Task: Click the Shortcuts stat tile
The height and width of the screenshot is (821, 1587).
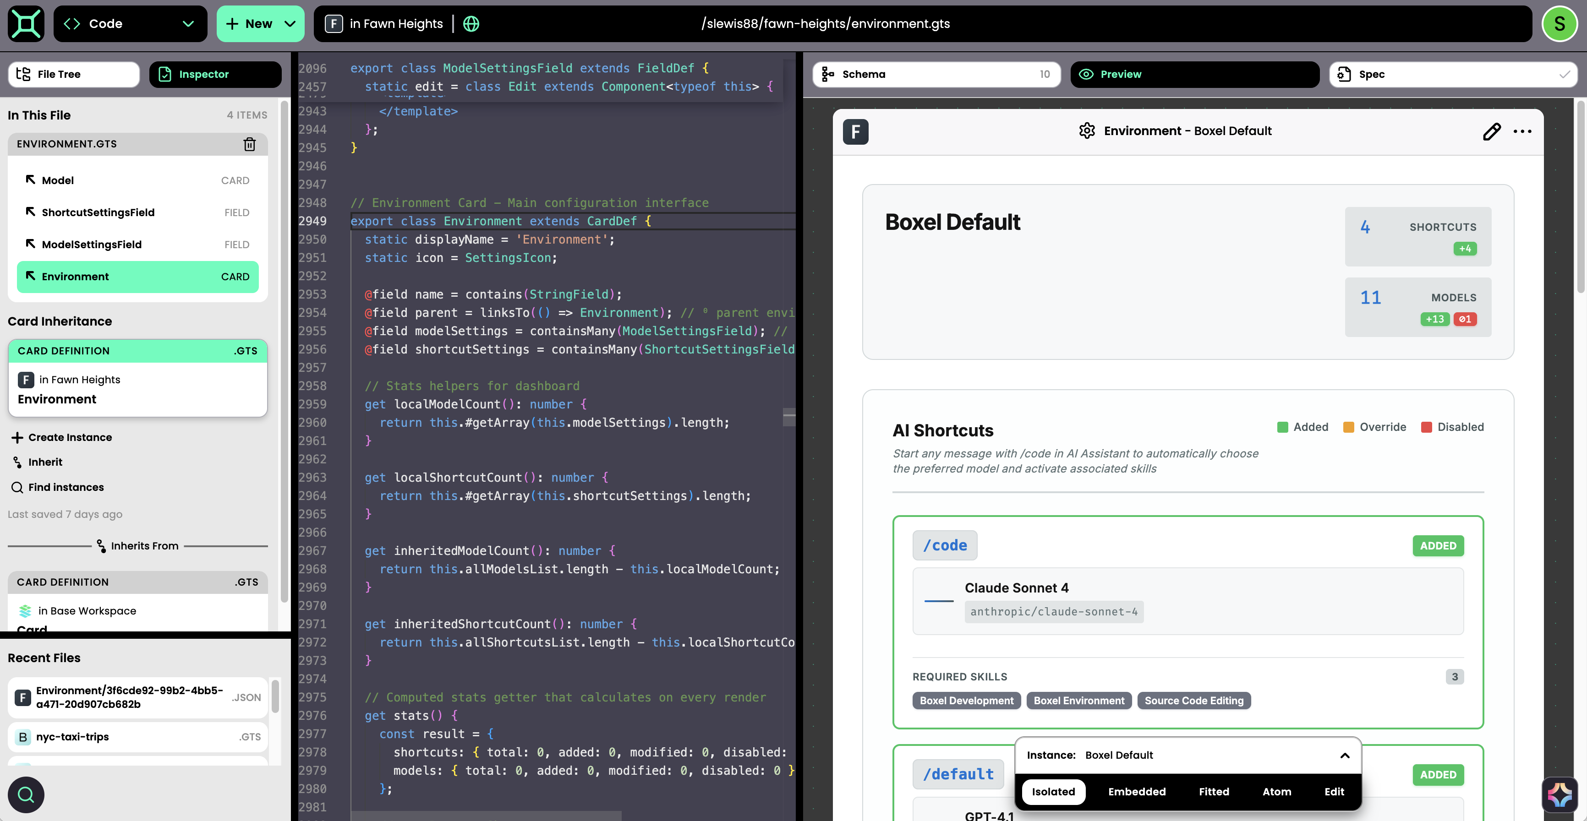Action: click(1417, 237)
